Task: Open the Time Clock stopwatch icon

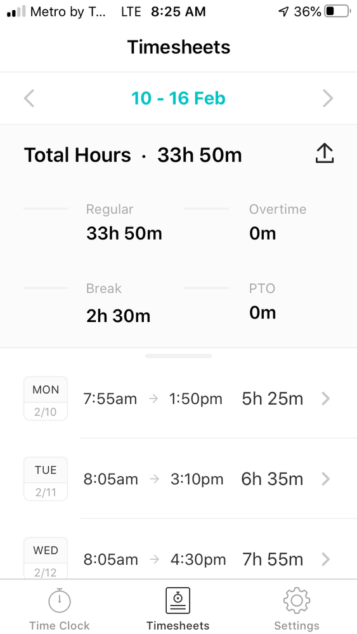Action: 60,601
